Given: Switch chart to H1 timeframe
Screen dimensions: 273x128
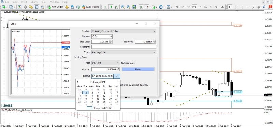Looking at the screenshot, I should coord(200,7).
